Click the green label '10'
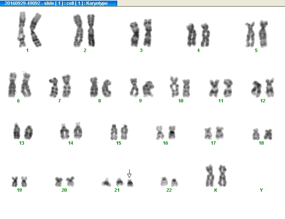 tap(181, 101)
